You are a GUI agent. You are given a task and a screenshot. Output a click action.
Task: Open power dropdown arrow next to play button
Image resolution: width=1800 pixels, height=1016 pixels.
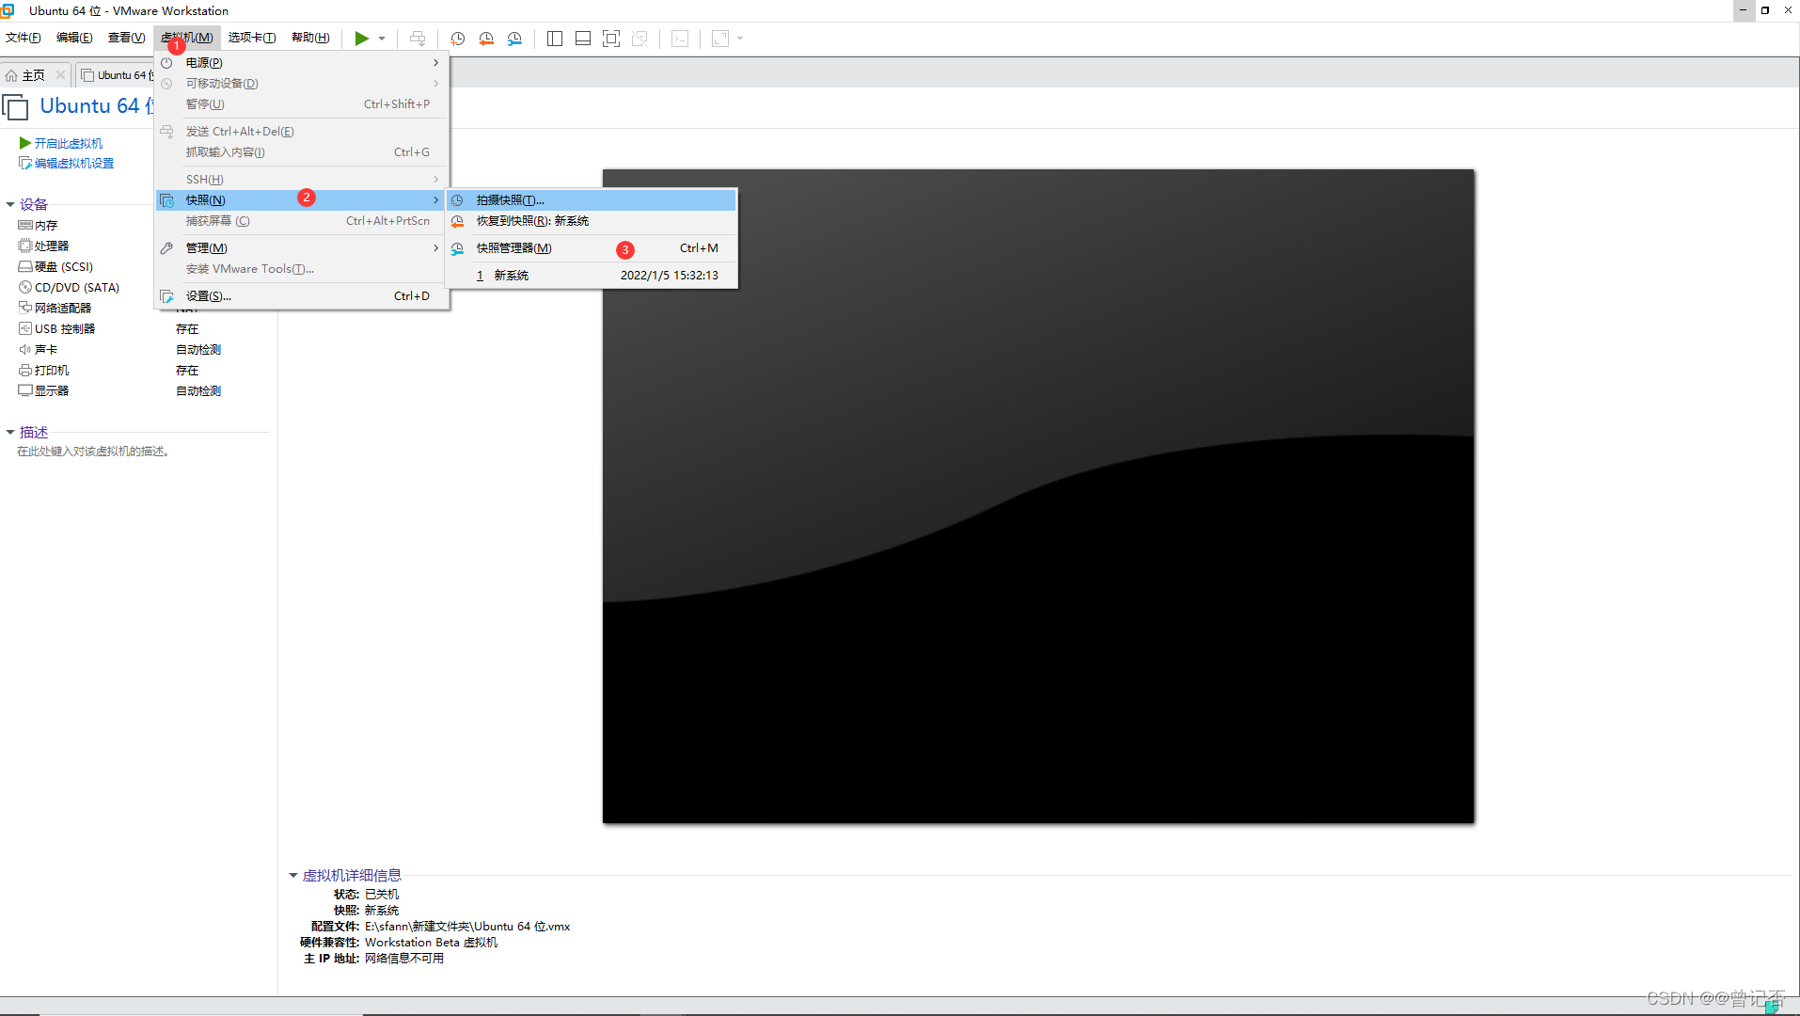pyautogui.click(x=382, y=39)
